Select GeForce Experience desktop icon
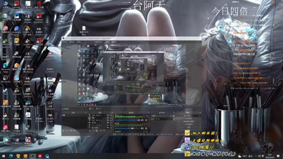283x159 pixels. click(x=5, y=43)
